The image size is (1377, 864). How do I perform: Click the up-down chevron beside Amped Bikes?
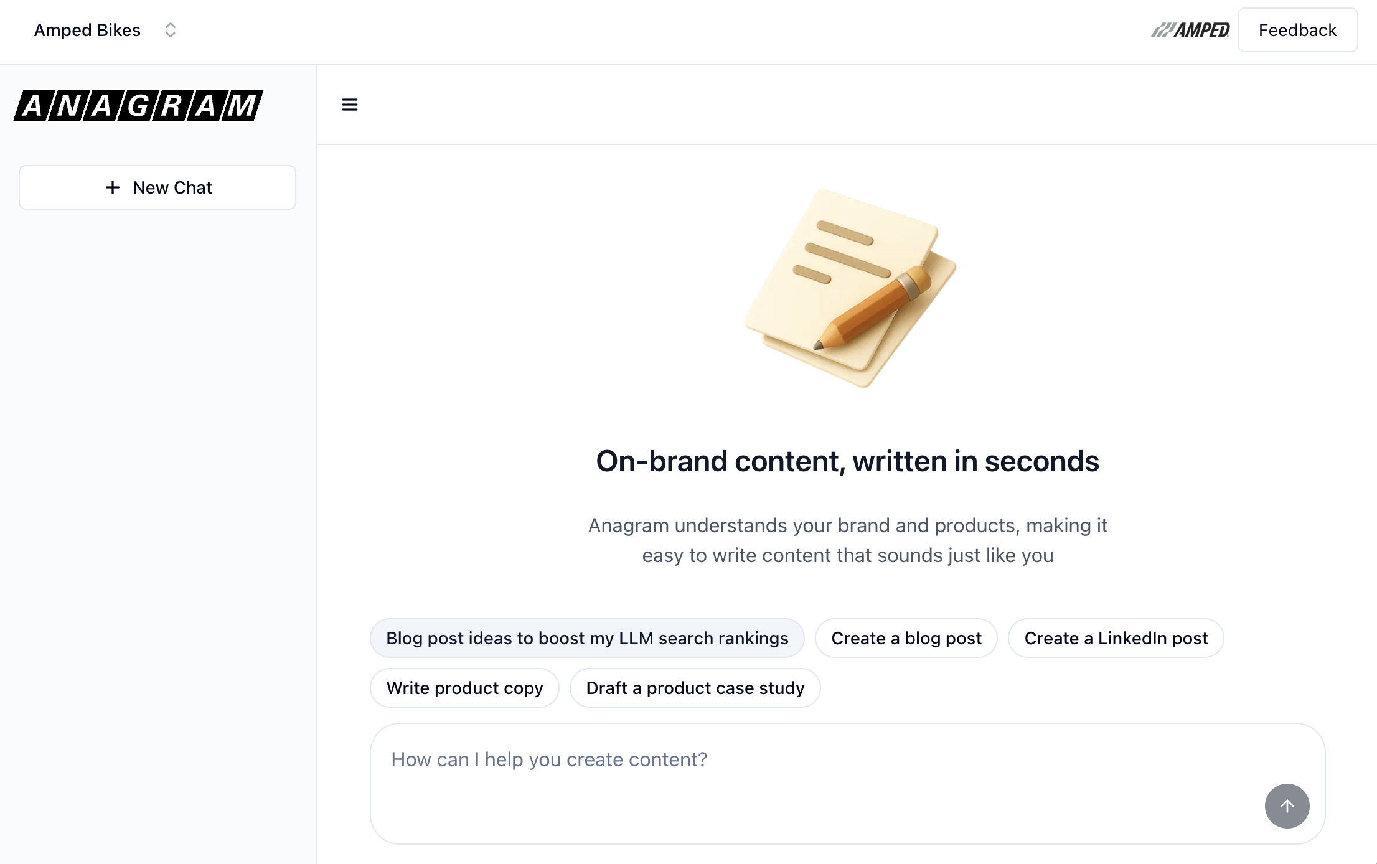pyautogui.click(x=170, y=30)
